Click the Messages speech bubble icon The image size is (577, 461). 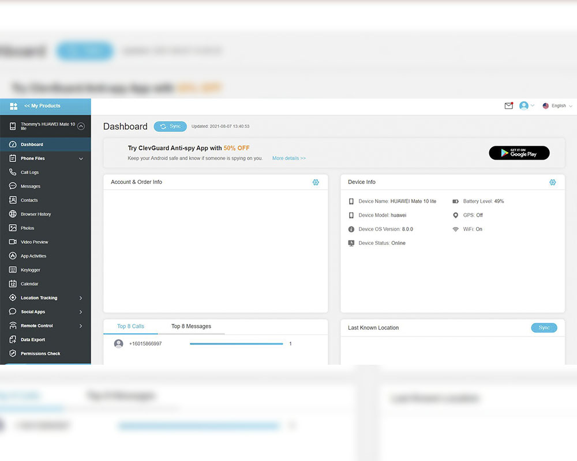coord(13,186)
